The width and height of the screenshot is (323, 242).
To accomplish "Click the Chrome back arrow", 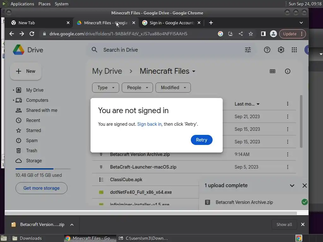I will 12,34.
